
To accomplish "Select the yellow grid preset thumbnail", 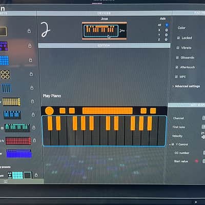I will (x=11, y=102).
